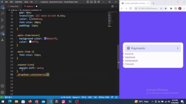Click the Ln 55 Col cursor position
The image size is (186, 104).
[x=66, y=97]
